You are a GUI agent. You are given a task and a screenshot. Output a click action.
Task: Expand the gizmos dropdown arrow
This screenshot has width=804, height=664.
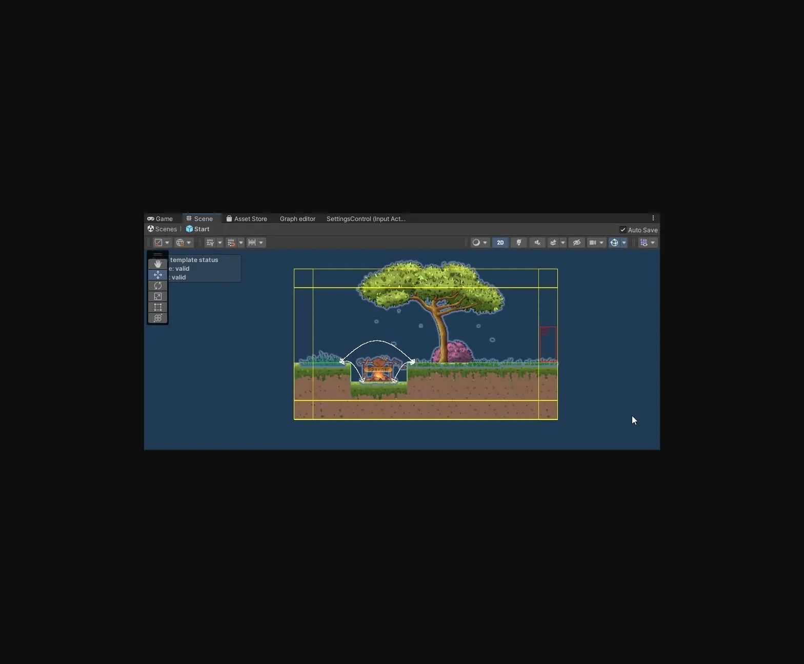tap(624, 243)
